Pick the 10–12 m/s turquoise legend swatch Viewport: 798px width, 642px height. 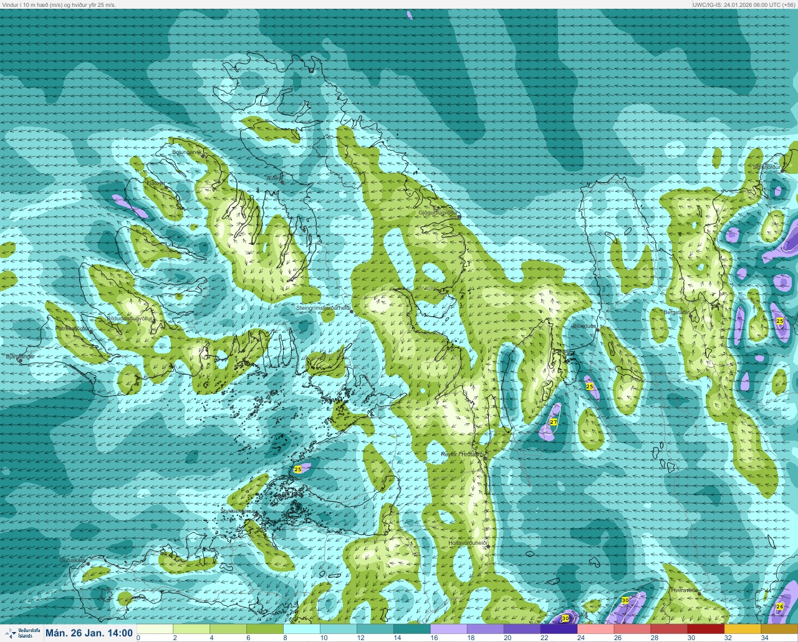click(x=339, y=629)
